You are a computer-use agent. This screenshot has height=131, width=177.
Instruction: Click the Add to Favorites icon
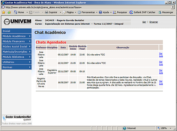pos(9,12)
